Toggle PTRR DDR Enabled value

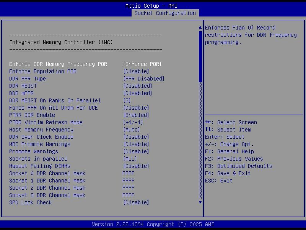pyautogui.click(x=136, y=115)
